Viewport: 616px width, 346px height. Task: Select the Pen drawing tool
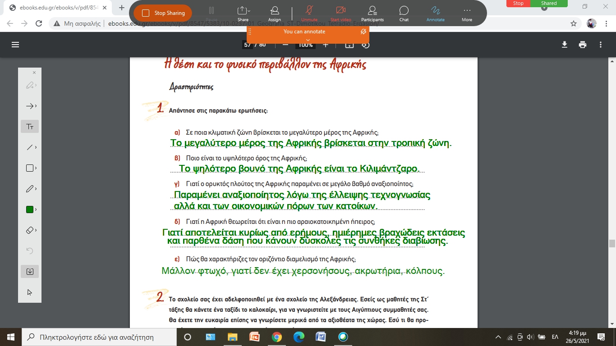[30, 189]
